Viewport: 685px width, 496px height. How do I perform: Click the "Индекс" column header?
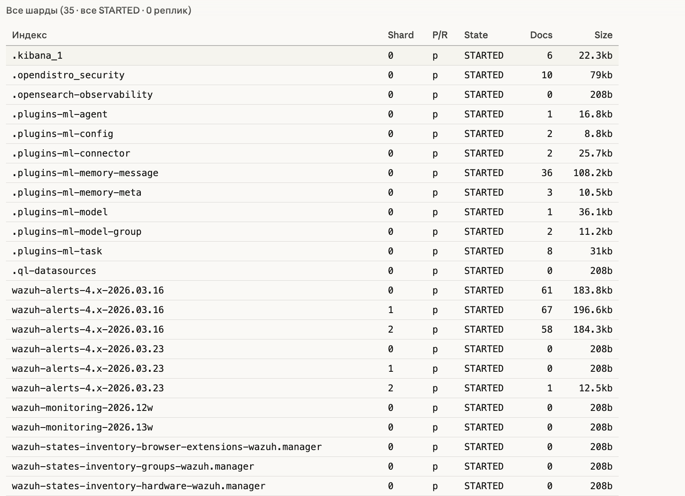tap(29, 35)
